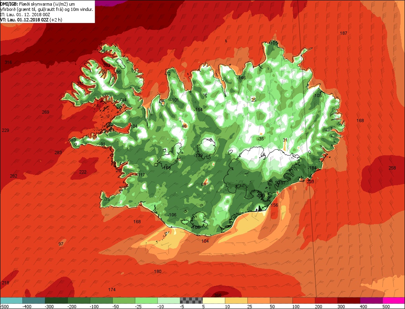The width and height of the screenshot is (405, 309).
Task: Click the map value 269
Action: (x=45, y=112)
